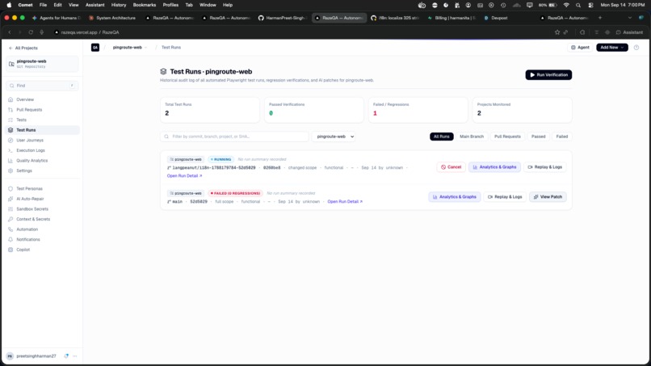Open Run Detail link for main run
Viewport: 651px width, 366px height.
[x=345, y=201]
